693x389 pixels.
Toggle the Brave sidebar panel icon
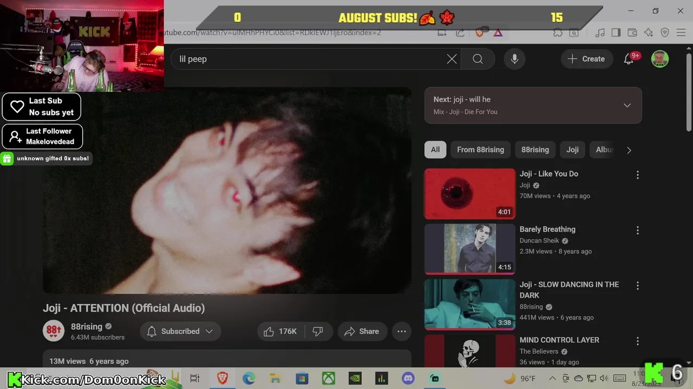[x=616, y=32]
